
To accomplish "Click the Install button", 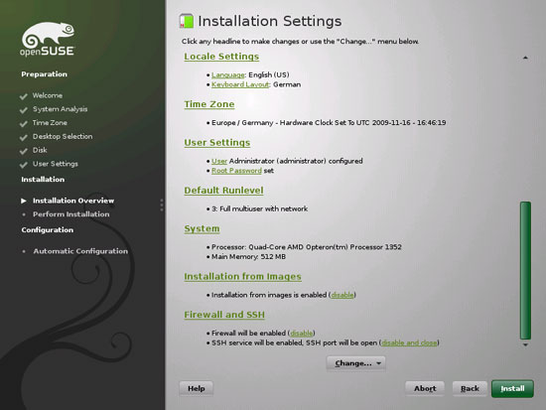I will pos(512,388).
